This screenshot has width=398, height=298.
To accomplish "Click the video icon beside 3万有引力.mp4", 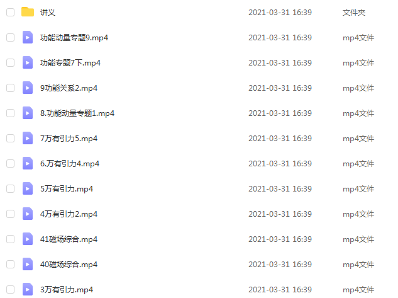I will [28, 289].
